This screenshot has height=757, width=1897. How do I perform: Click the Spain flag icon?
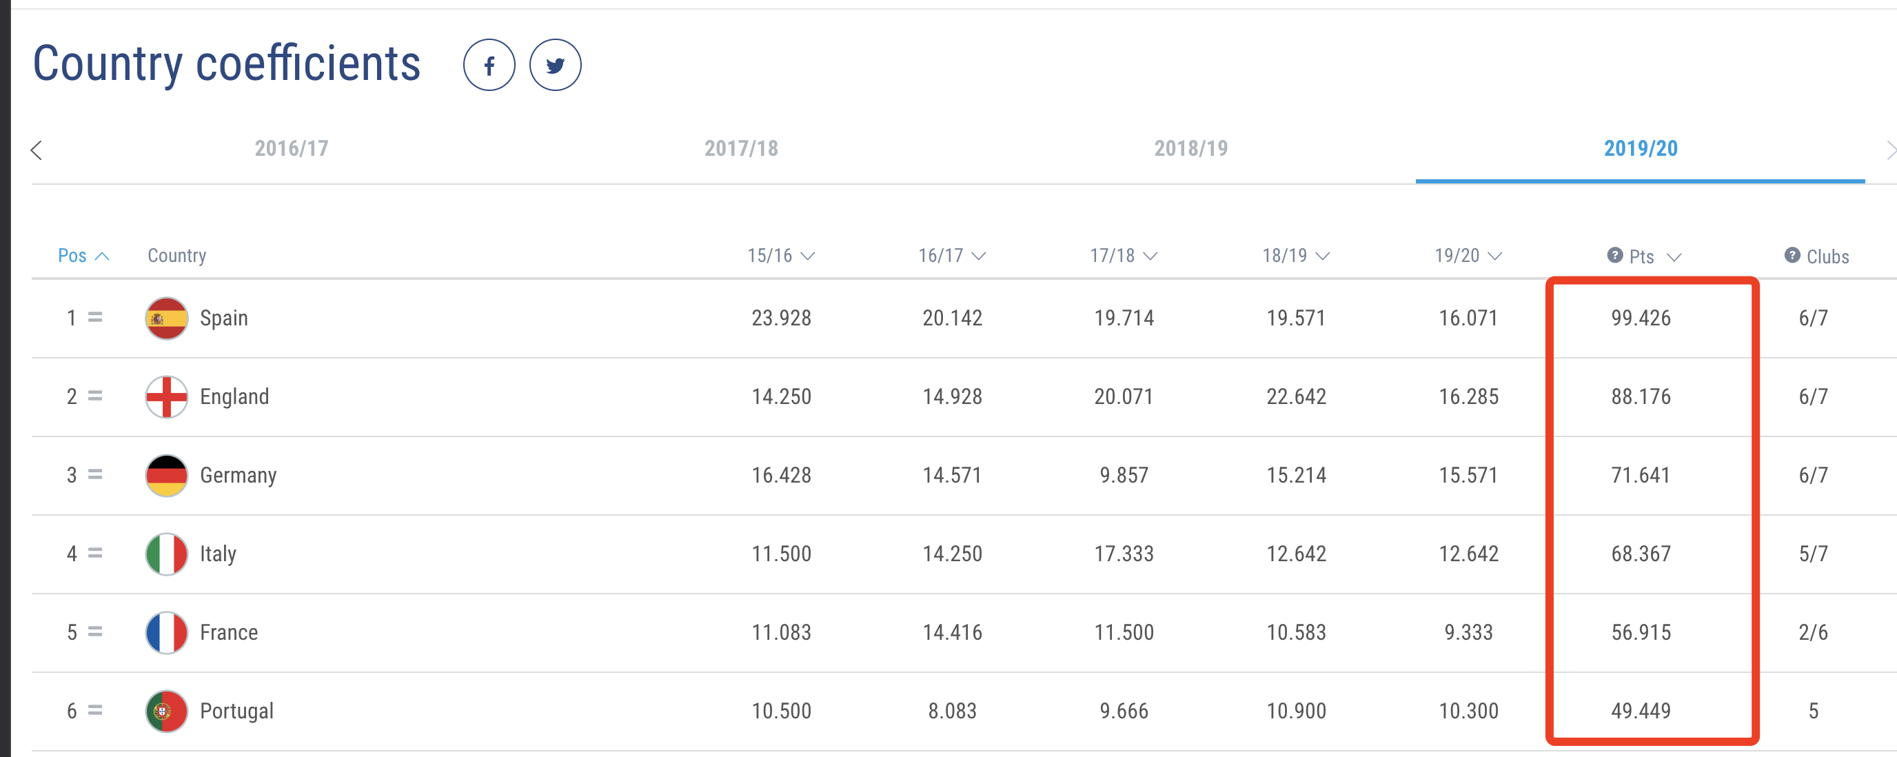(x=166, y=318)
